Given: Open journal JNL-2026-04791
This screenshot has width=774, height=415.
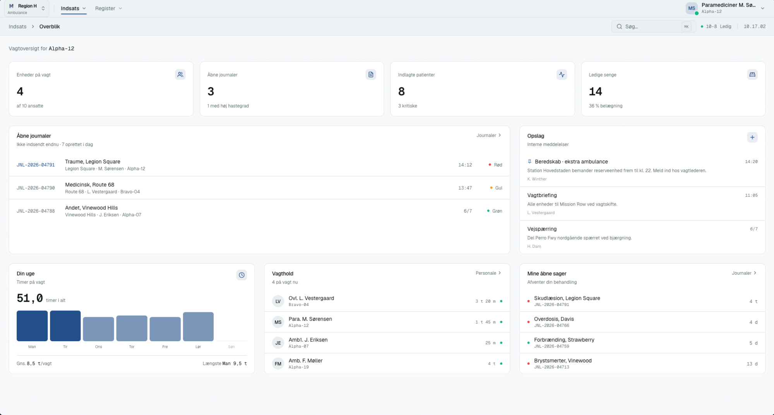Looking at the screenshot, I should pyautogui.click(x=36, y=165).
